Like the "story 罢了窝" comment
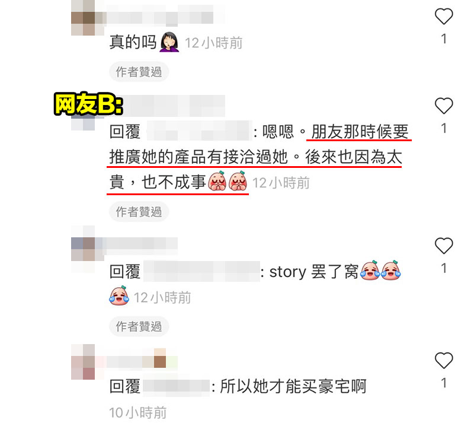The image size is (474, 423). coord(443,246)
